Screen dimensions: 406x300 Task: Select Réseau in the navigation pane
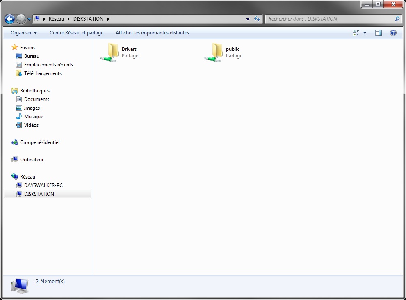click(27, 177)
